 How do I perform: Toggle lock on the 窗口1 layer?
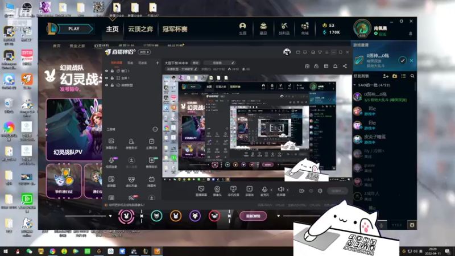click(x=112, y=71)
